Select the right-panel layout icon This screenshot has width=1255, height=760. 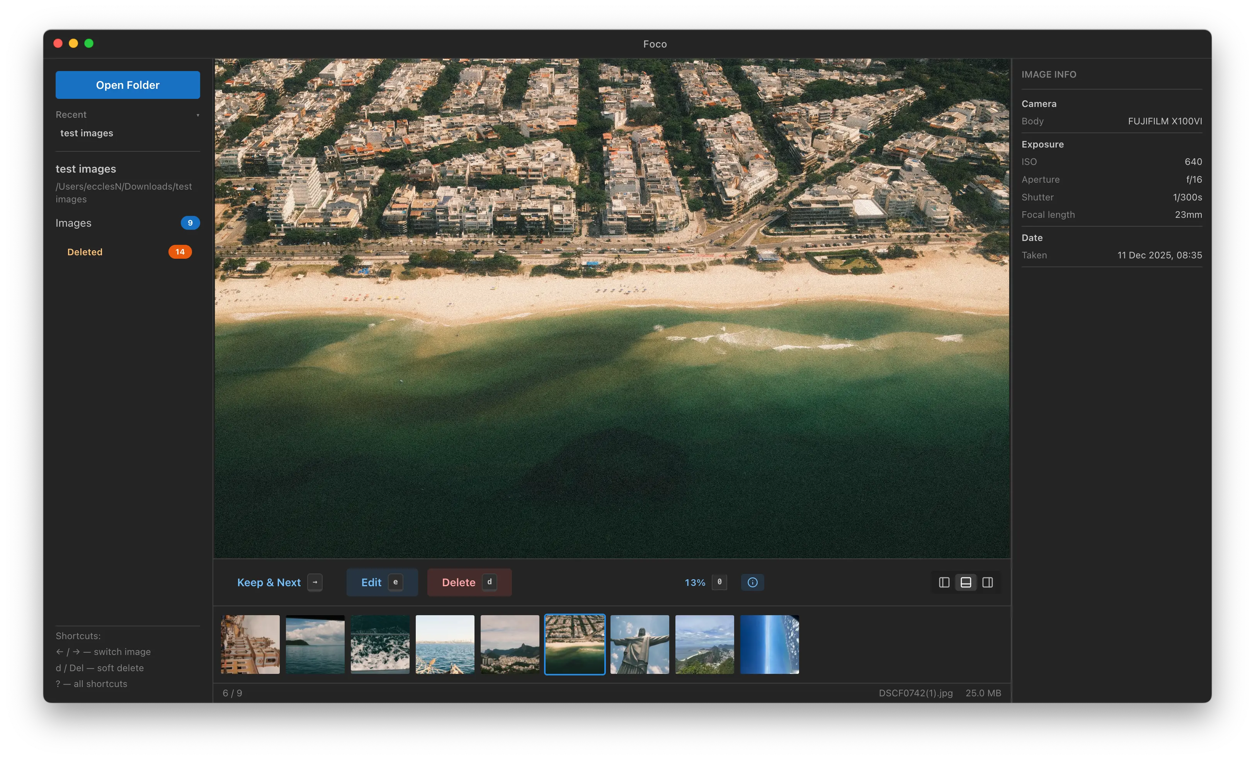coord(988,582)
